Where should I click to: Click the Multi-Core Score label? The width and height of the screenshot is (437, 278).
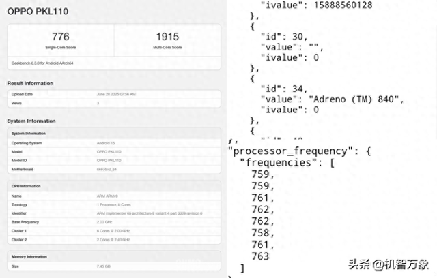[167, 48]
